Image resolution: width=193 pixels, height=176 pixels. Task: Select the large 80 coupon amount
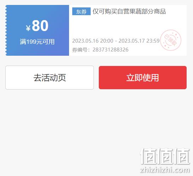click(x=40, y=26)
